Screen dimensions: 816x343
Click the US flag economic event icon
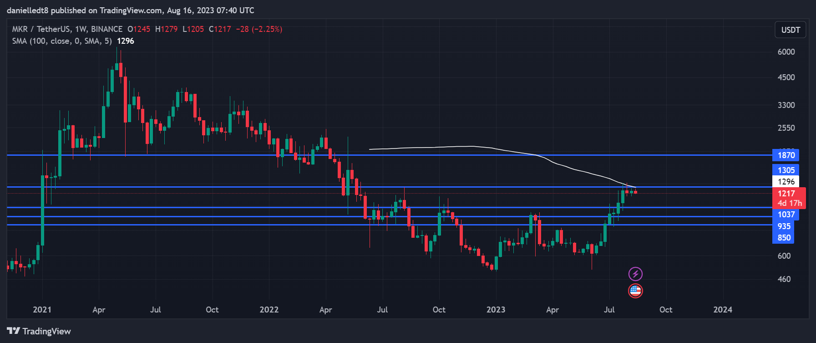(x=635, y=291)
